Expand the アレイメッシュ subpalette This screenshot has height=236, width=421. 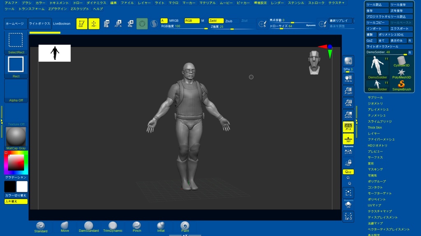coord(378,109)
